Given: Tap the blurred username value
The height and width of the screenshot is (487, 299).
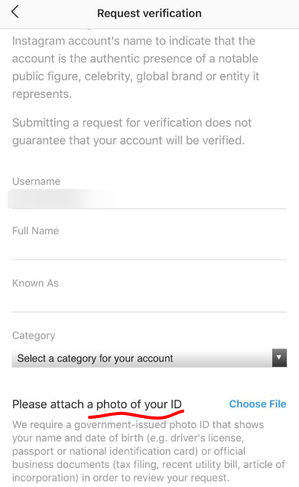Looking at the screenshot, I should [x=62, y=199].
